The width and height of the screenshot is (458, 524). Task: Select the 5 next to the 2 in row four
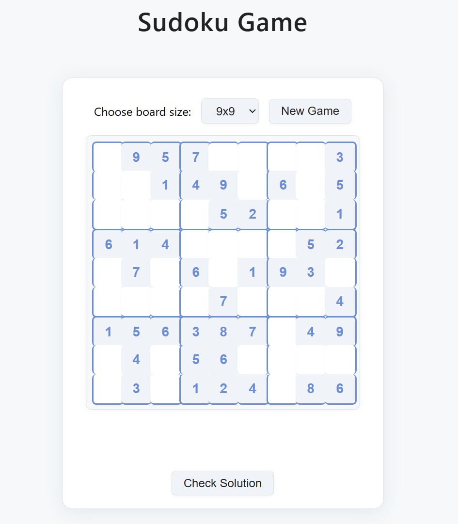coord(310,244)
